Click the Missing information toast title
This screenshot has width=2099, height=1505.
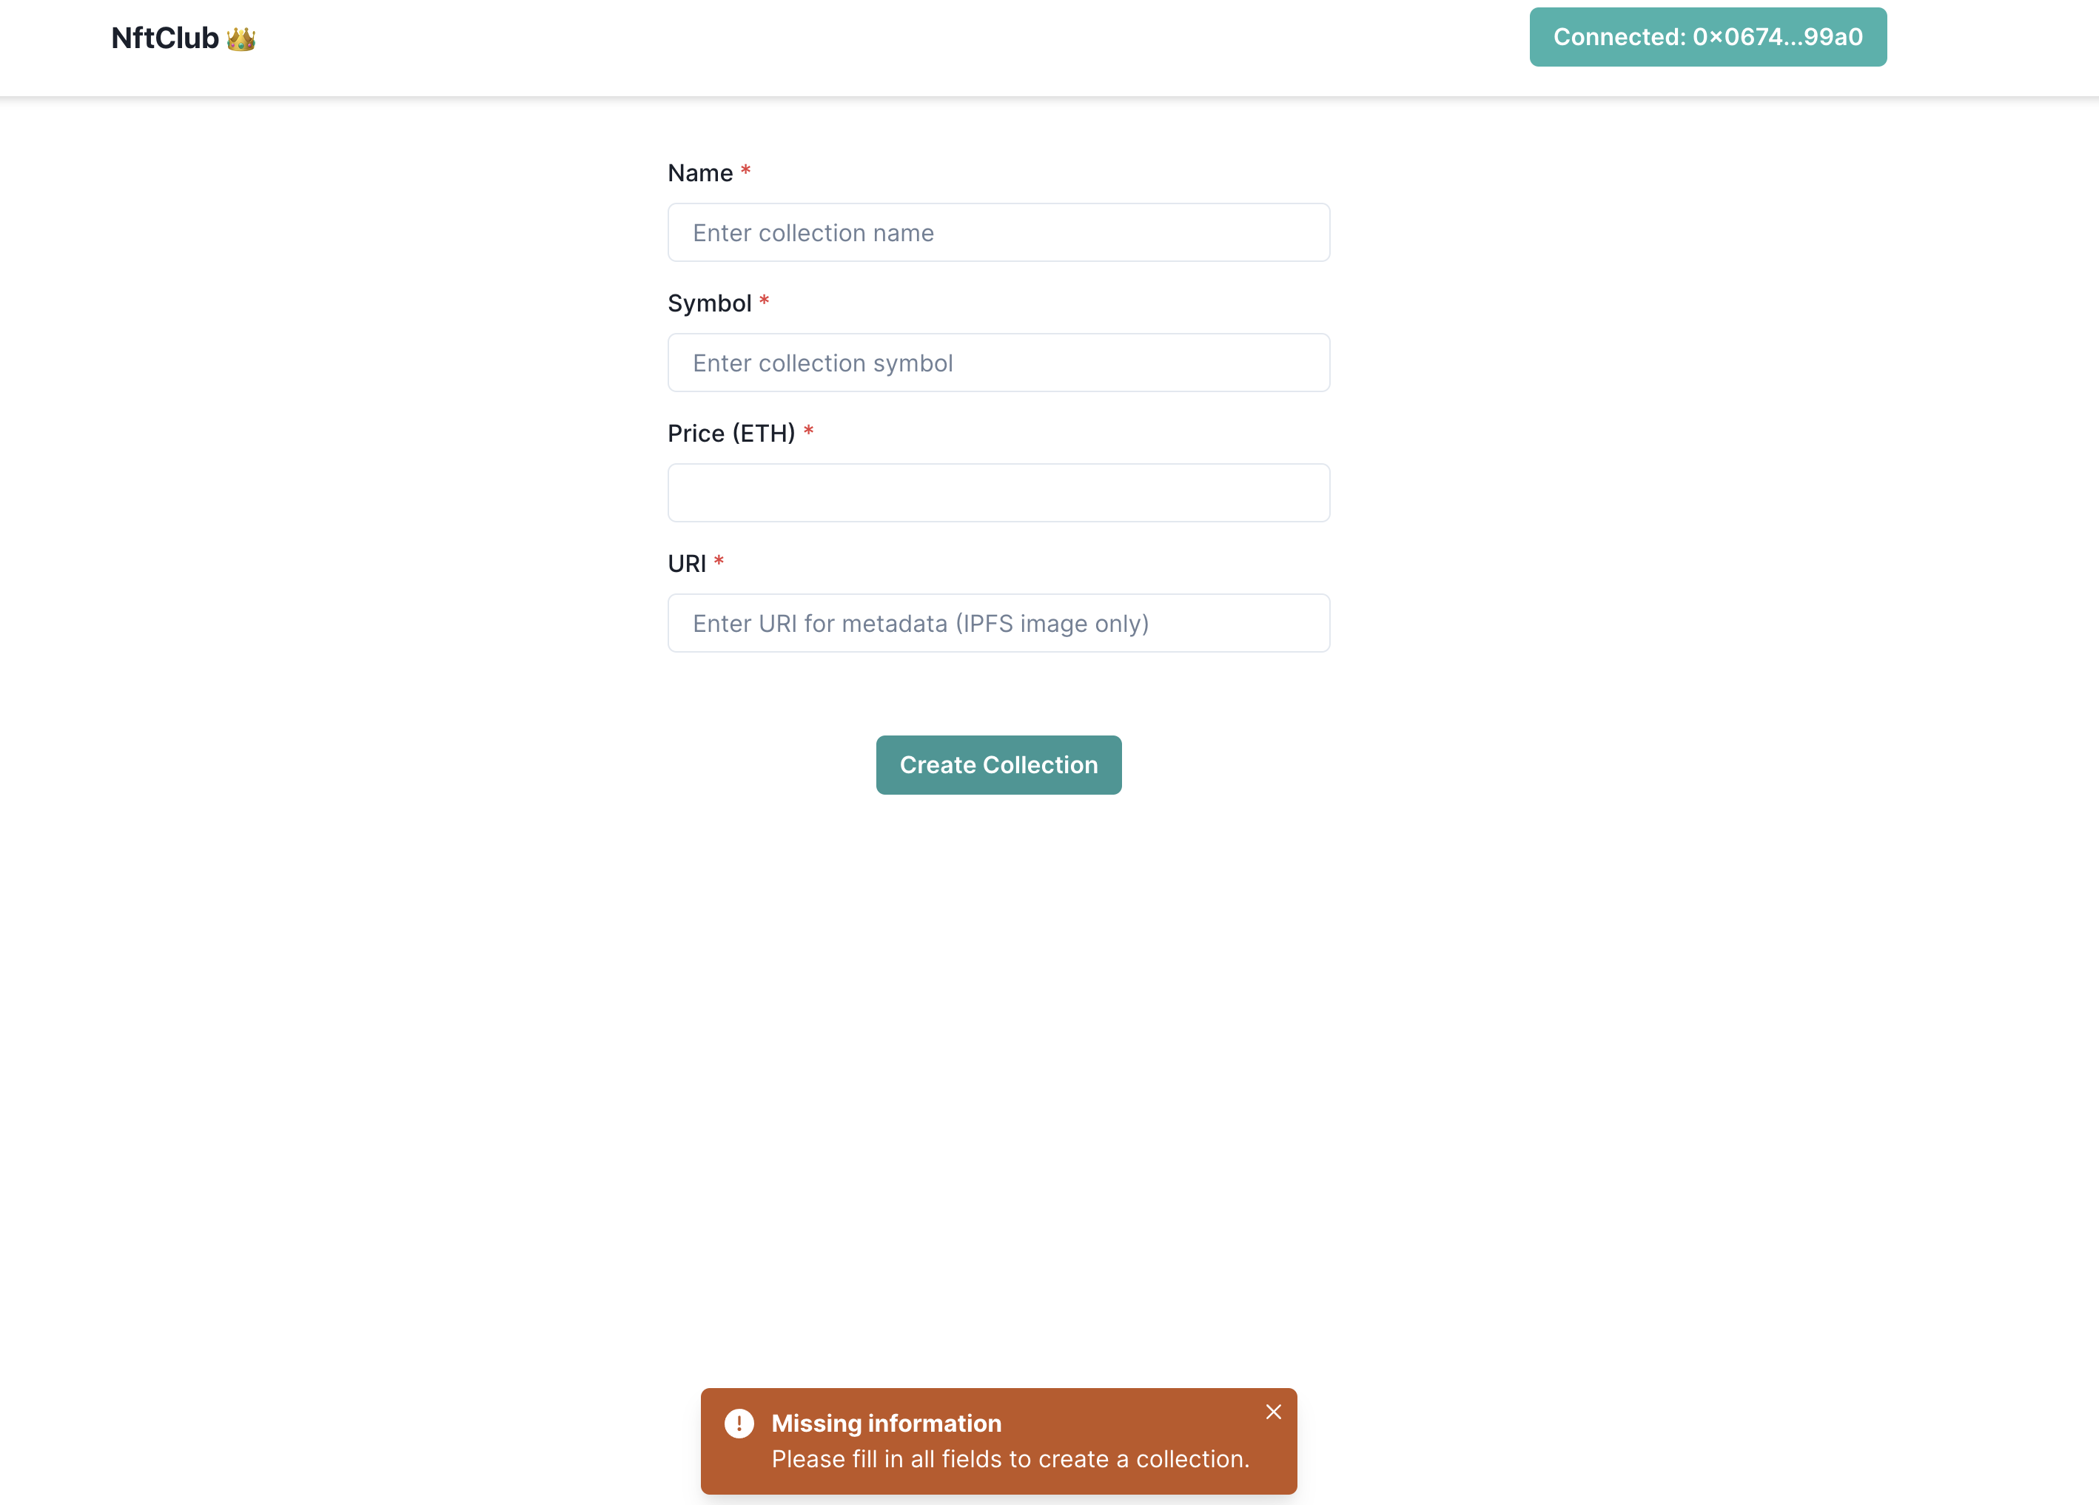tap(886, 1423)
